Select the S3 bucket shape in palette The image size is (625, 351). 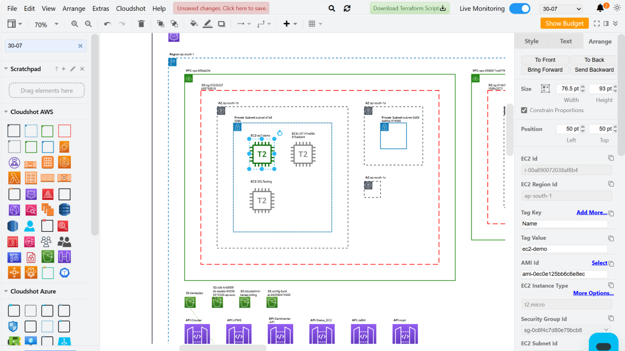point(48,256)
